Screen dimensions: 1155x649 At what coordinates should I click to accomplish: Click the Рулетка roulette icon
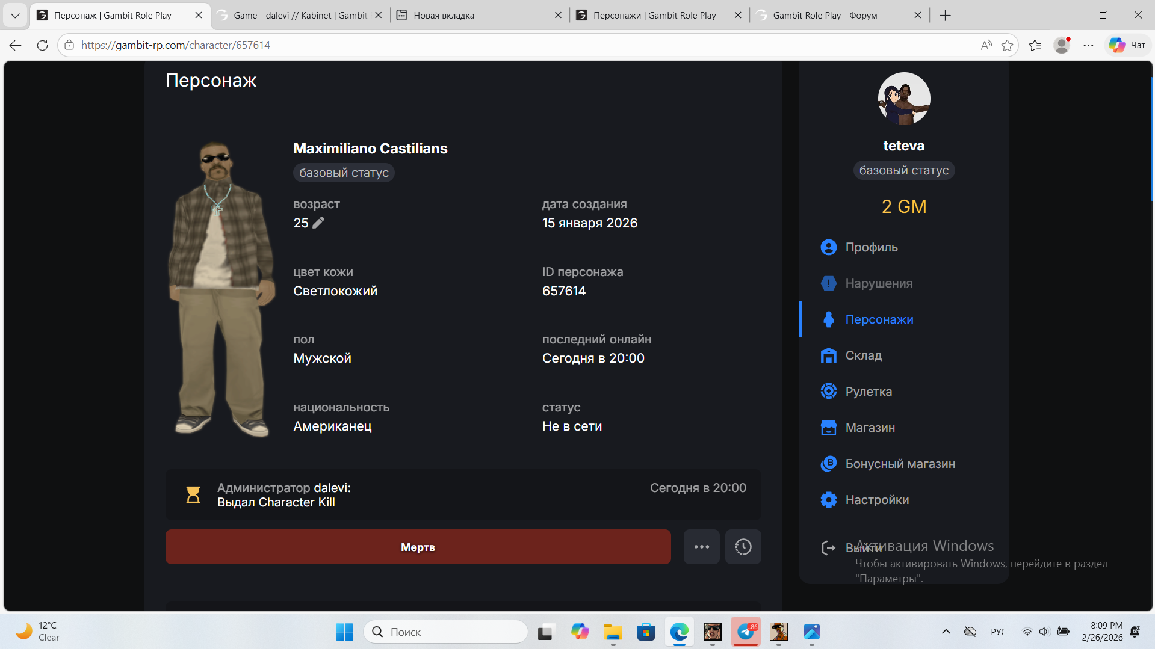click(x=828, y=392)
